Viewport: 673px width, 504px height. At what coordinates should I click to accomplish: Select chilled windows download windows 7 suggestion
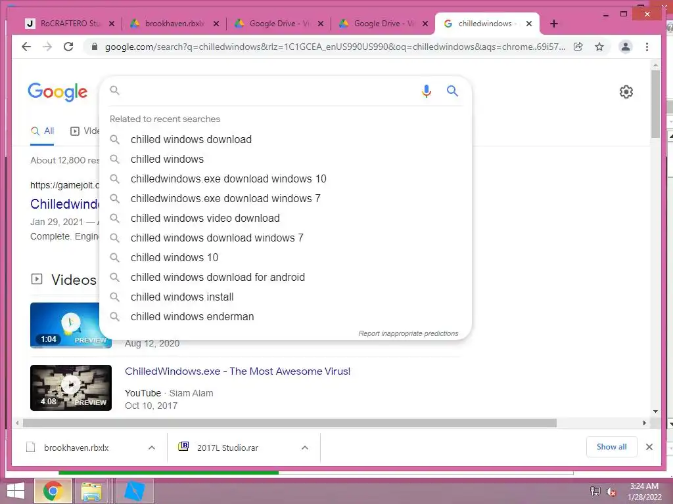pos(285,238)
